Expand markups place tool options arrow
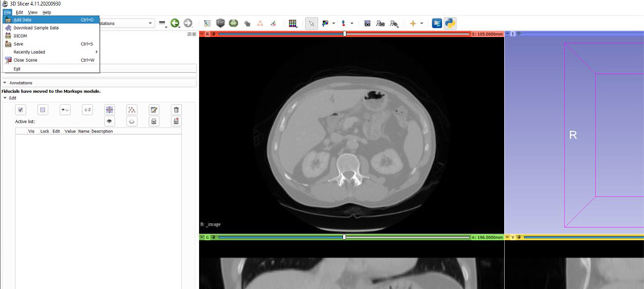 point(352,23)
